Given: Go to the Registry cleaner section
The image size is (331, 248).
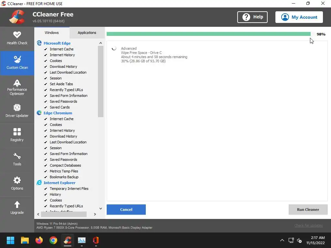Looking at the screenshot, I should coord(17,135).
